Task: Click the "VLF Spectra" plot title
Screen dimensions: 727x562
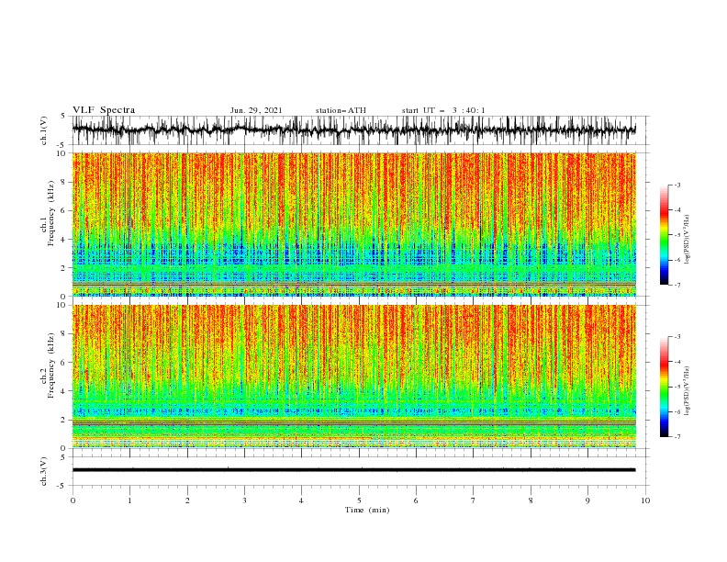Action: click(104, 110)
